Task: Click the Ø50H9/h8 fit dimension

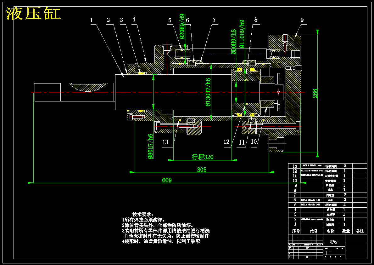Action: pyautogui.click(x=233, y=42)
